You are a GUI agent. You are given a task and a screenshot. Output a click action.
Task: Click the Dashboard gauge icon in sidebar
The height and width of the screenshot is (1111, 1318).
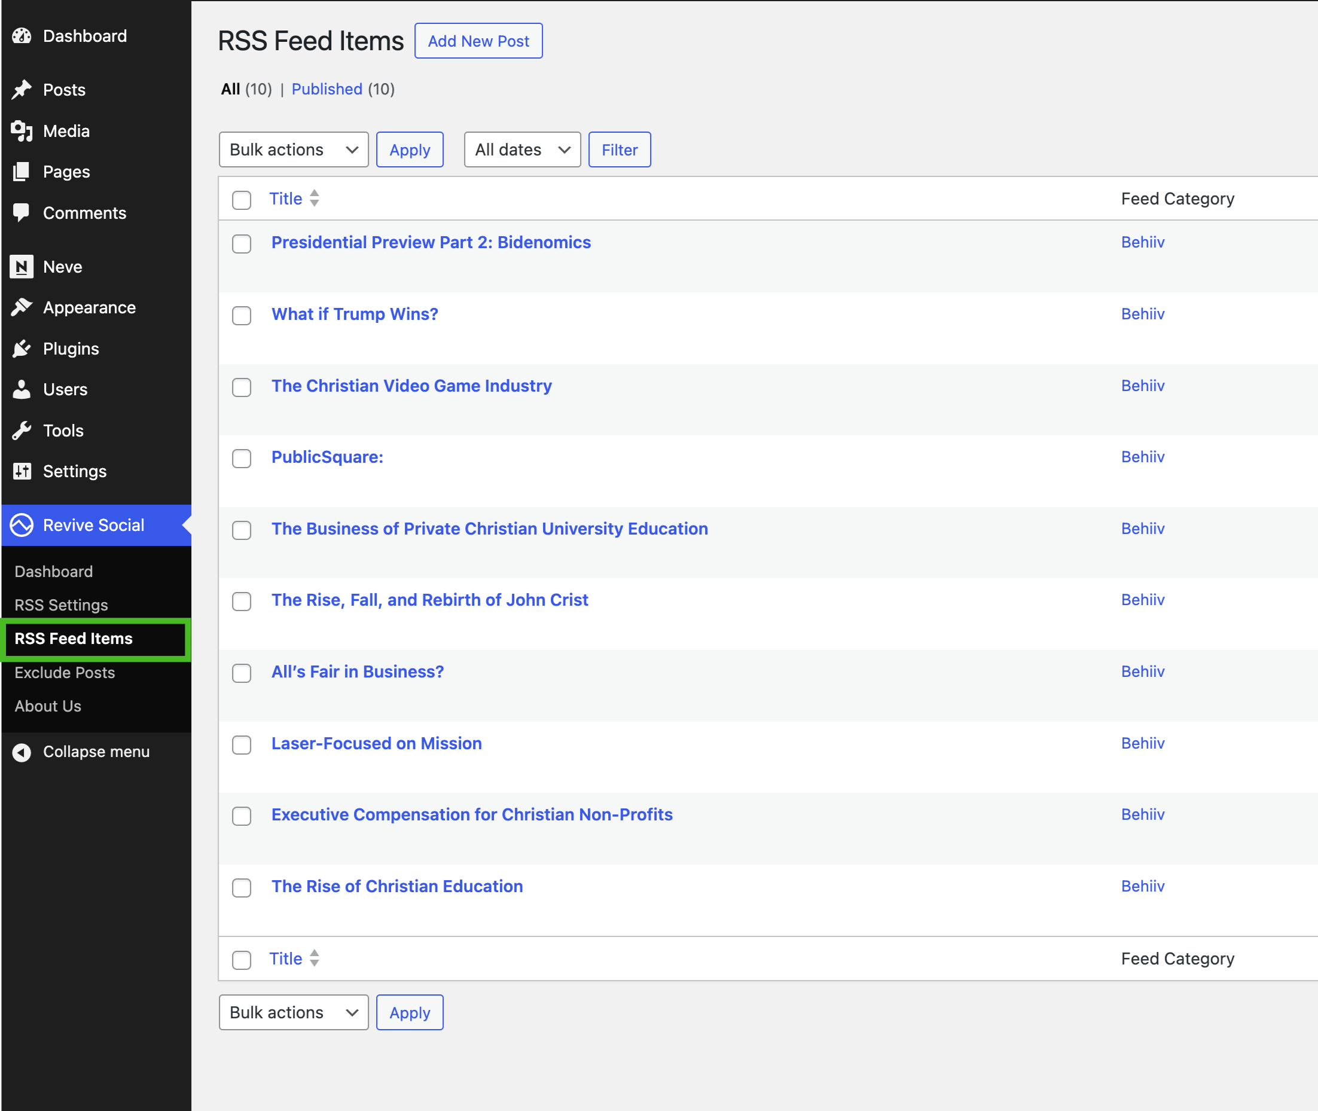click(x=22, y=36)
